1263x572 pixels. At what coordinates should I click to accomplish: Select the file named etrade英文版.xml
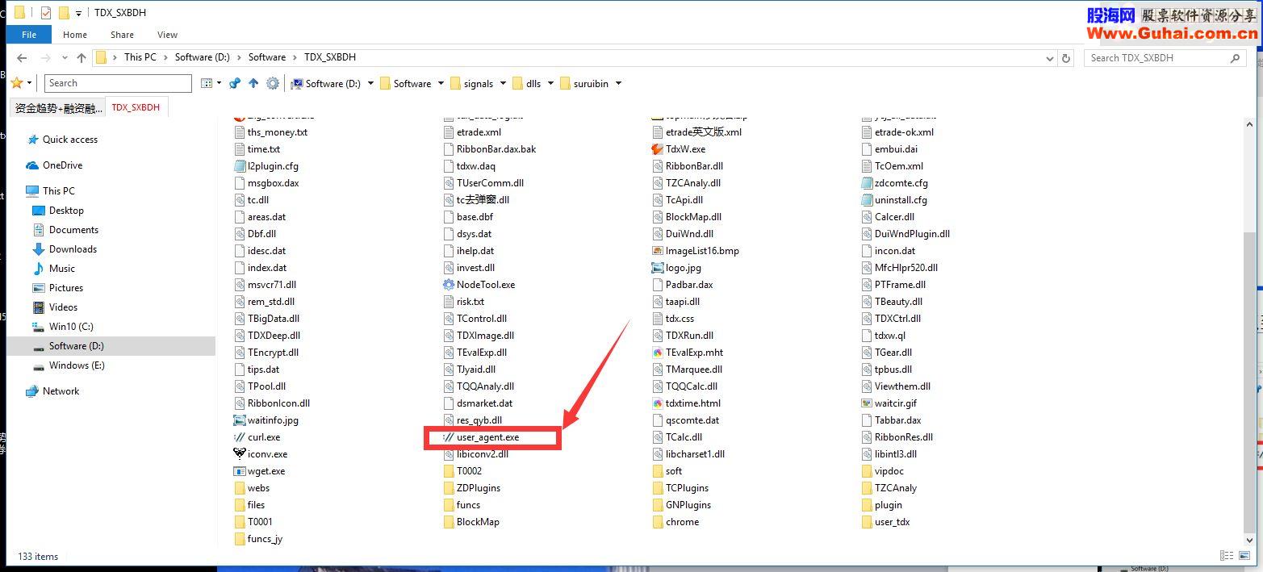[x=696, y=132]
